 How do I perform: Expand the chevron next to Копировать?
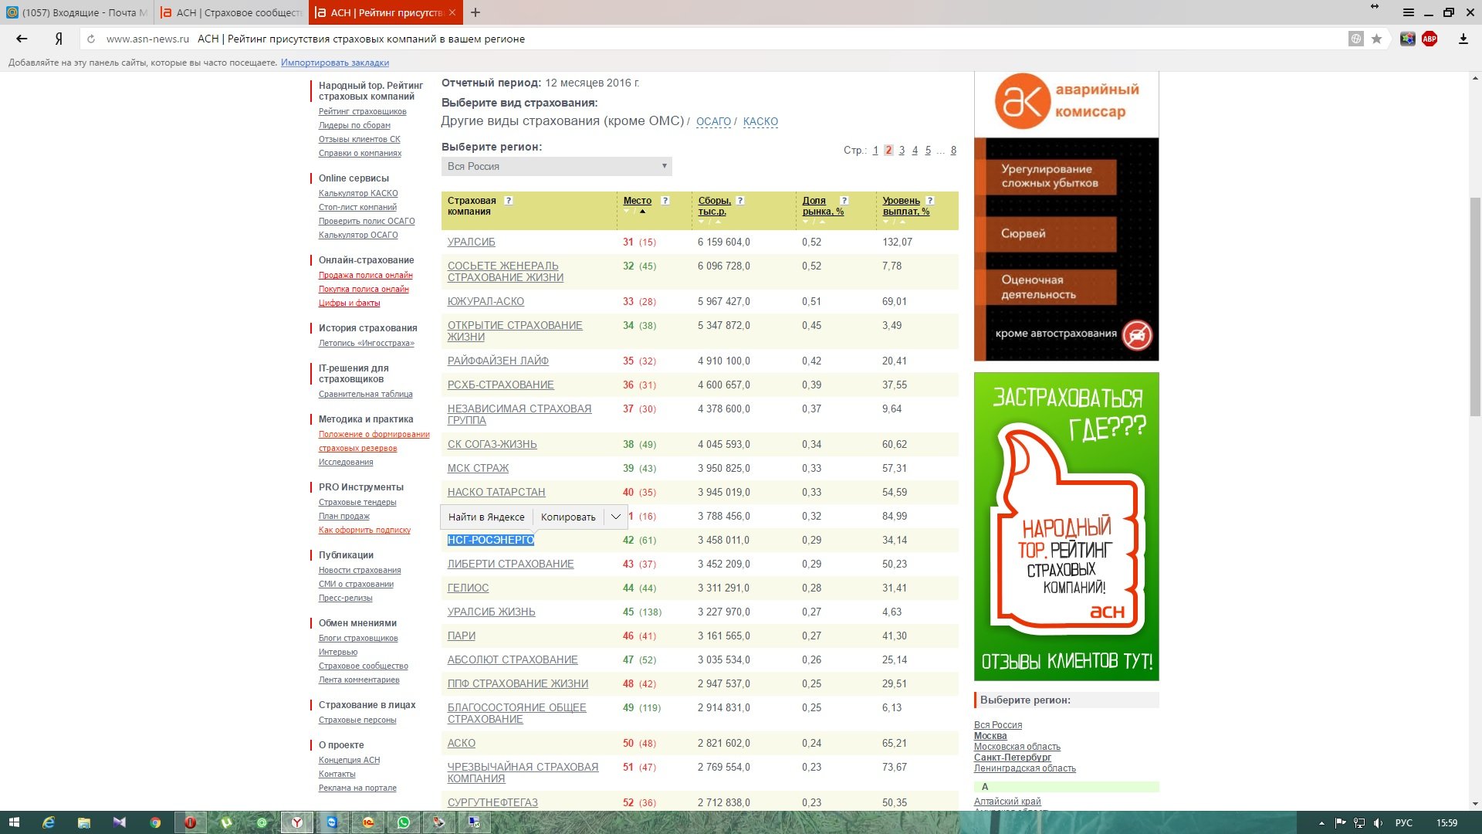pyautogui.click(x=615, y=517)
